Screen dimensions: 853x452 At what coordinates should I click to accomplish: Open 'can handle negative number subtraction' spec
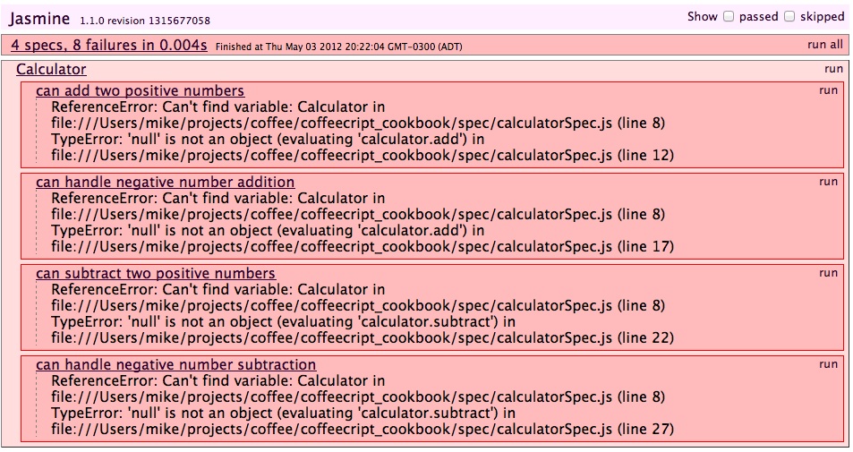pos(175,364)
